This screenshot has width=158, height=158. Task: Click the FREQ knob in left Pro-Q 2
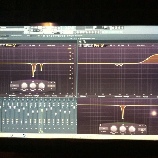(x=24, y=86)
